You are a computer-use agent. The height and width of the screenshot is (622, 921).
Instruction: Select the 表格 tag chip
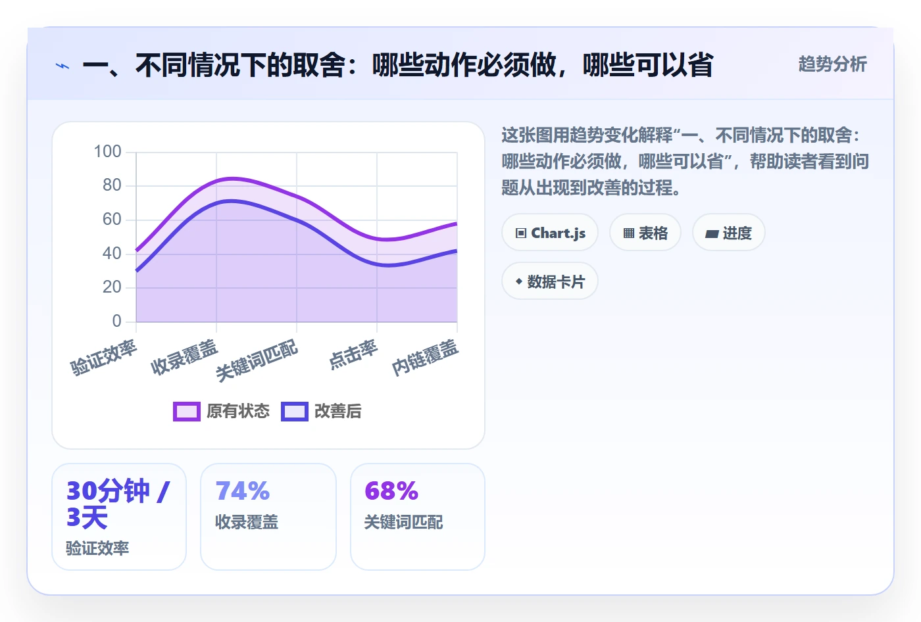[645, 233]
